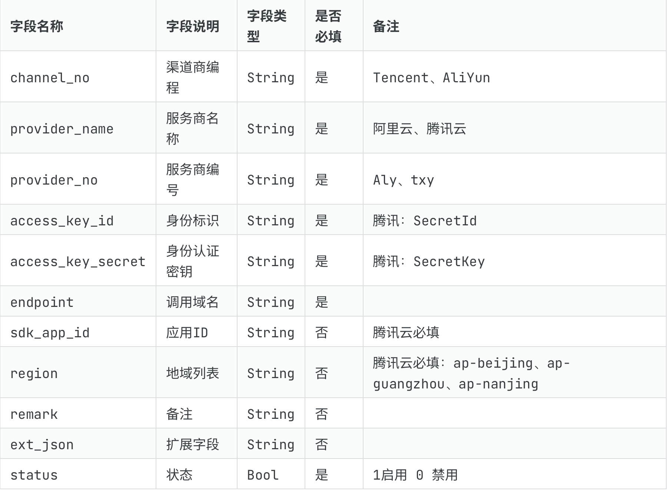The height and width of the screenshot is (490, 667).
Task: Select the access_key_id cell
Action: tap(78, 220)
